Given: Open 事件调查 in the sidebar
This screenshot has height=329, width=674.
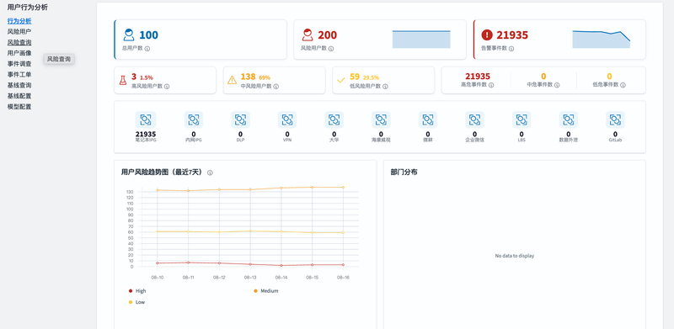Looking at the screenshot, I should click(x=19, y=64).
